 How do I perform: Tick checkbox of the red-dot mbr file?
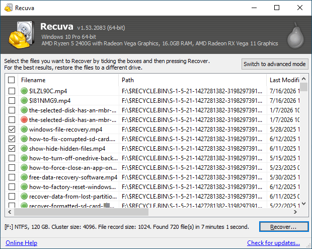point(12,119)
